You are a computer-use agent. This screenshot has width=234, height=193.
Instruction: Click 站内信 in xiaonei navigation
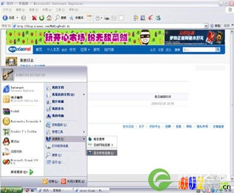pos(109,49)
